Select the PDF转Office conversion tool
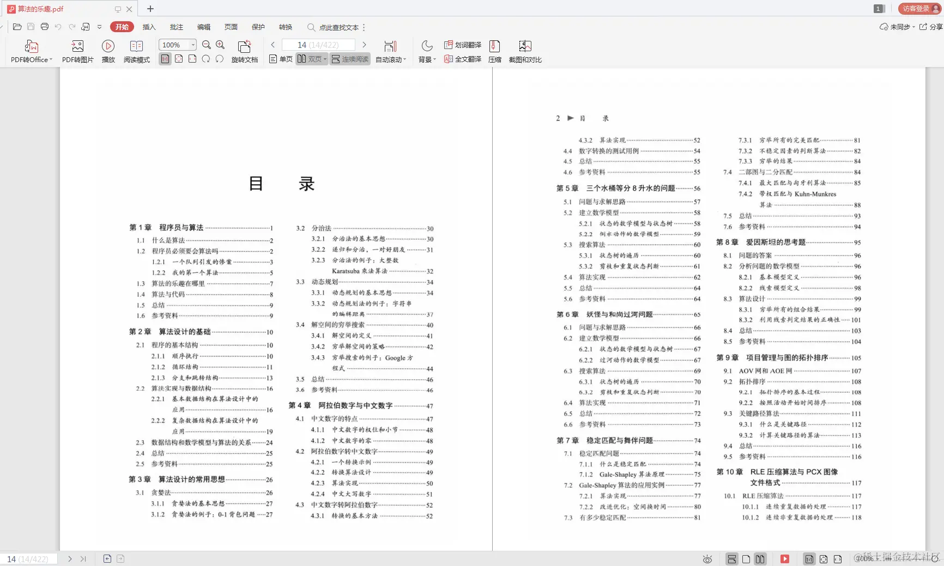Image resolution: width=944 pixels, height=566 pixels. (x=31, y=51)
